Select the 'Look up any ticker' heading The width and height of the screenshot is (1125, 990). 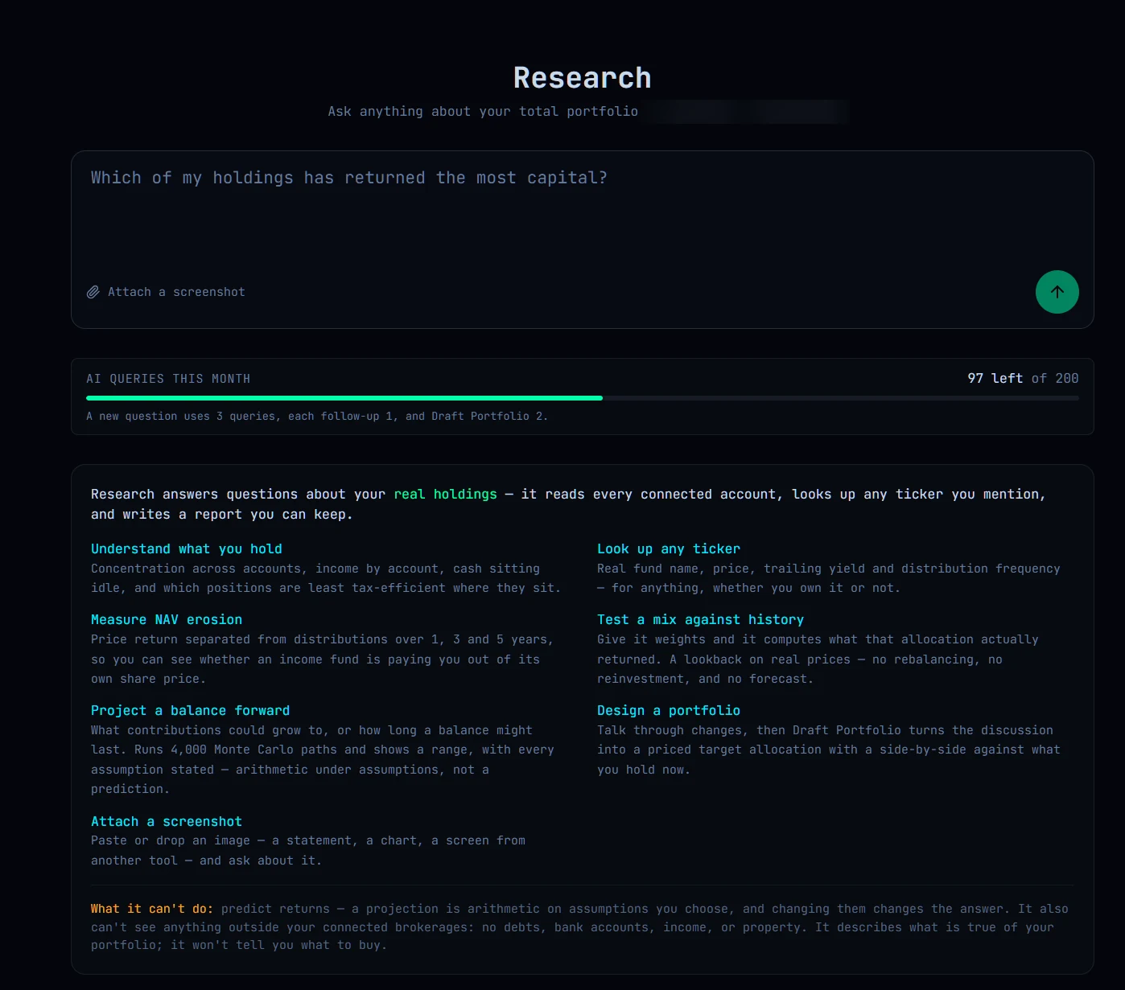coord(668,548)
